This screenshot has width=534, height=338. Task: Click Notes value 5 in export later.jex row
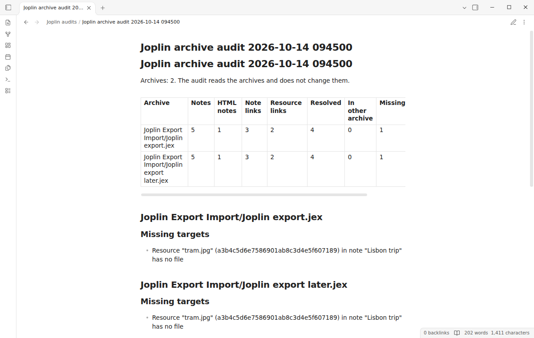point(201,169)
